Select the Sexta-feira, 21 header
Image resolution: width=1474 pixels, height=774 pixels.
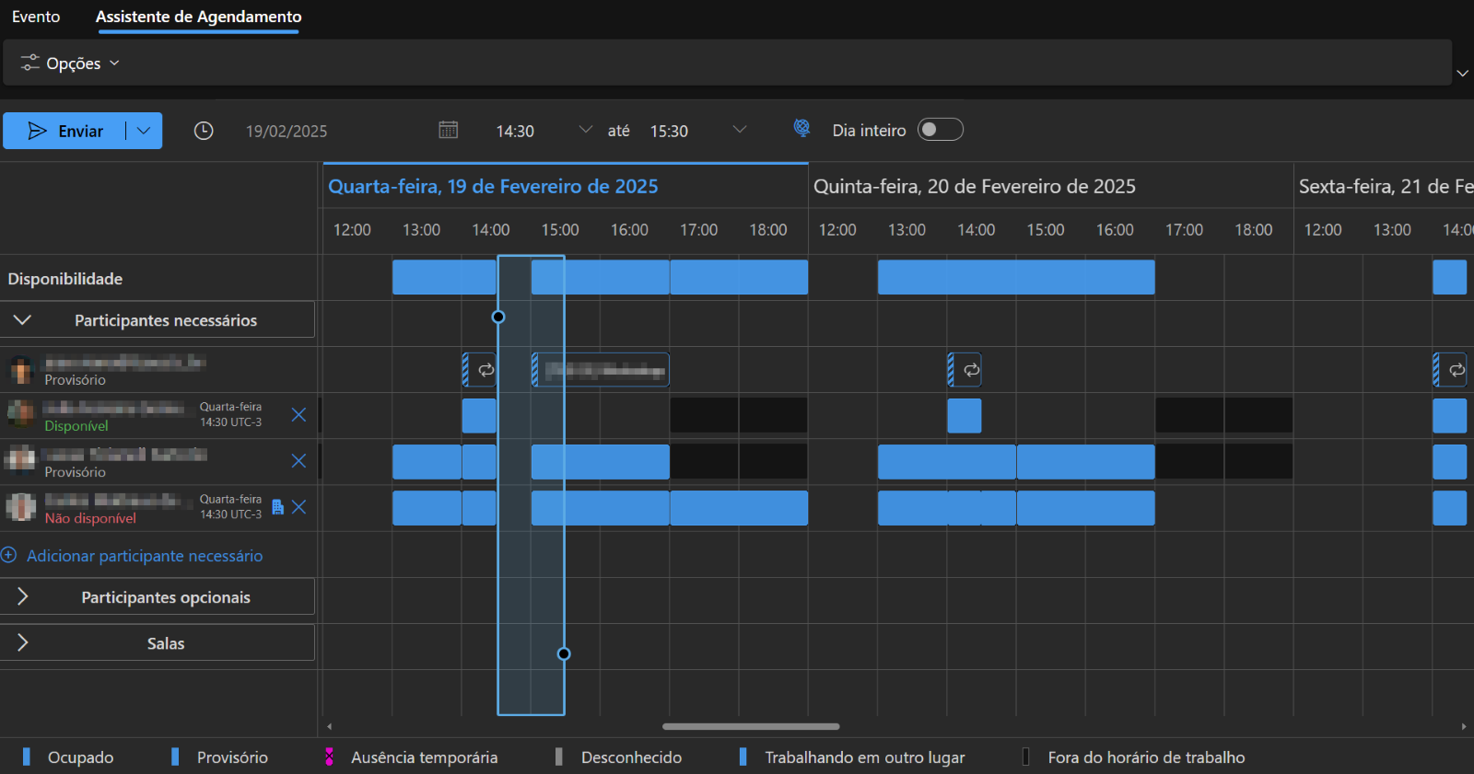pos(1386,186)
